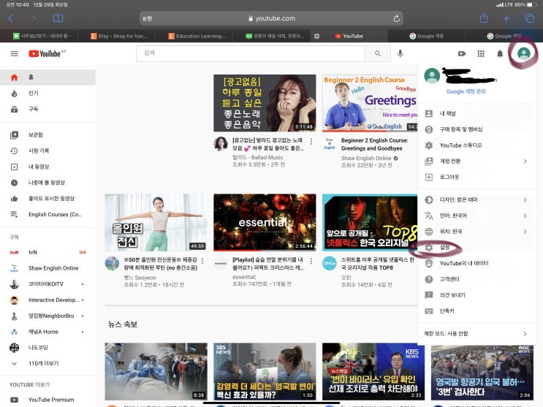
Task: Open 시청 기록 watch history
Action: click(48, 151)
